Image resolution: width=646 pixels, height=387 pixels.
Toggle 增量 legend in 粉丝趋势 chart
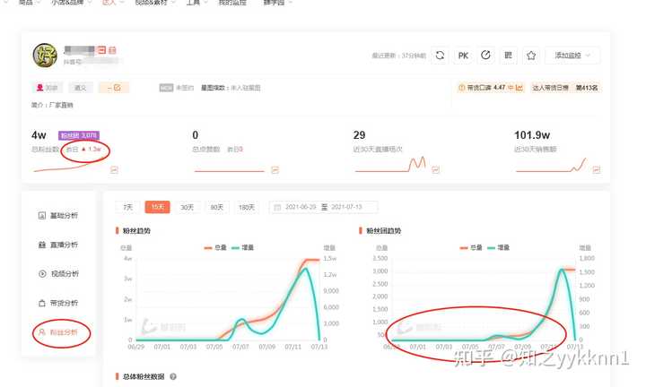click(242, 247)
